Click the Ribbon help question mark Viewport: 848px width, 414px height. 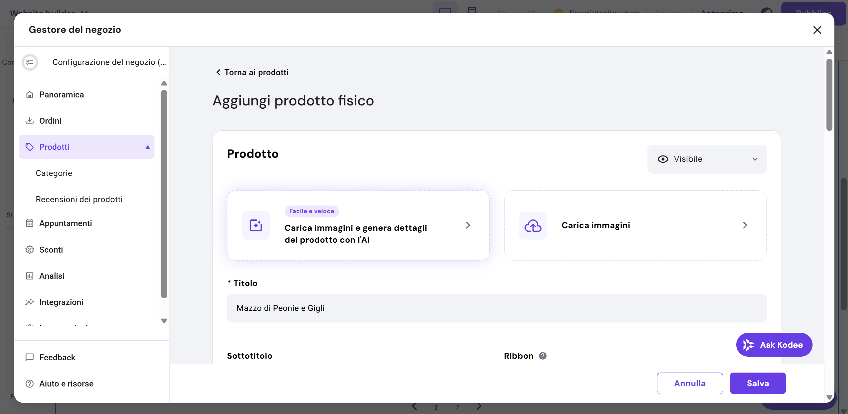click(x=543, y=356)
